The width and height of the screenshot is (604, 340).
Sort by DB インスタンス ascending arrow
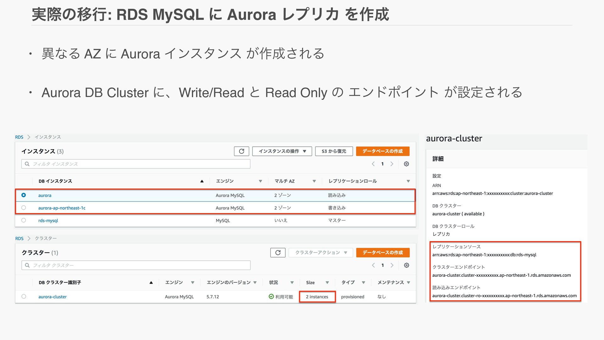(x=202, y=181)
